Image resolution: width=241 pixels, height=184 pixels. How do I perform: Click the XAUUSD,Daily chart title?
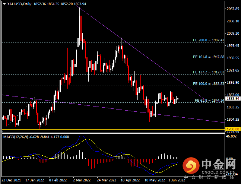pyautogui.click(x=19, y=4)
